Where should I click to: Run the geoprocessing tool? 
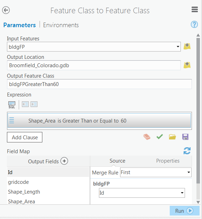click(184, 211)
